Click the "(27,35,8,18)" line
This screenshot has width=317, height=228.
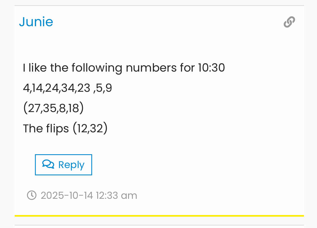point(53,108)
